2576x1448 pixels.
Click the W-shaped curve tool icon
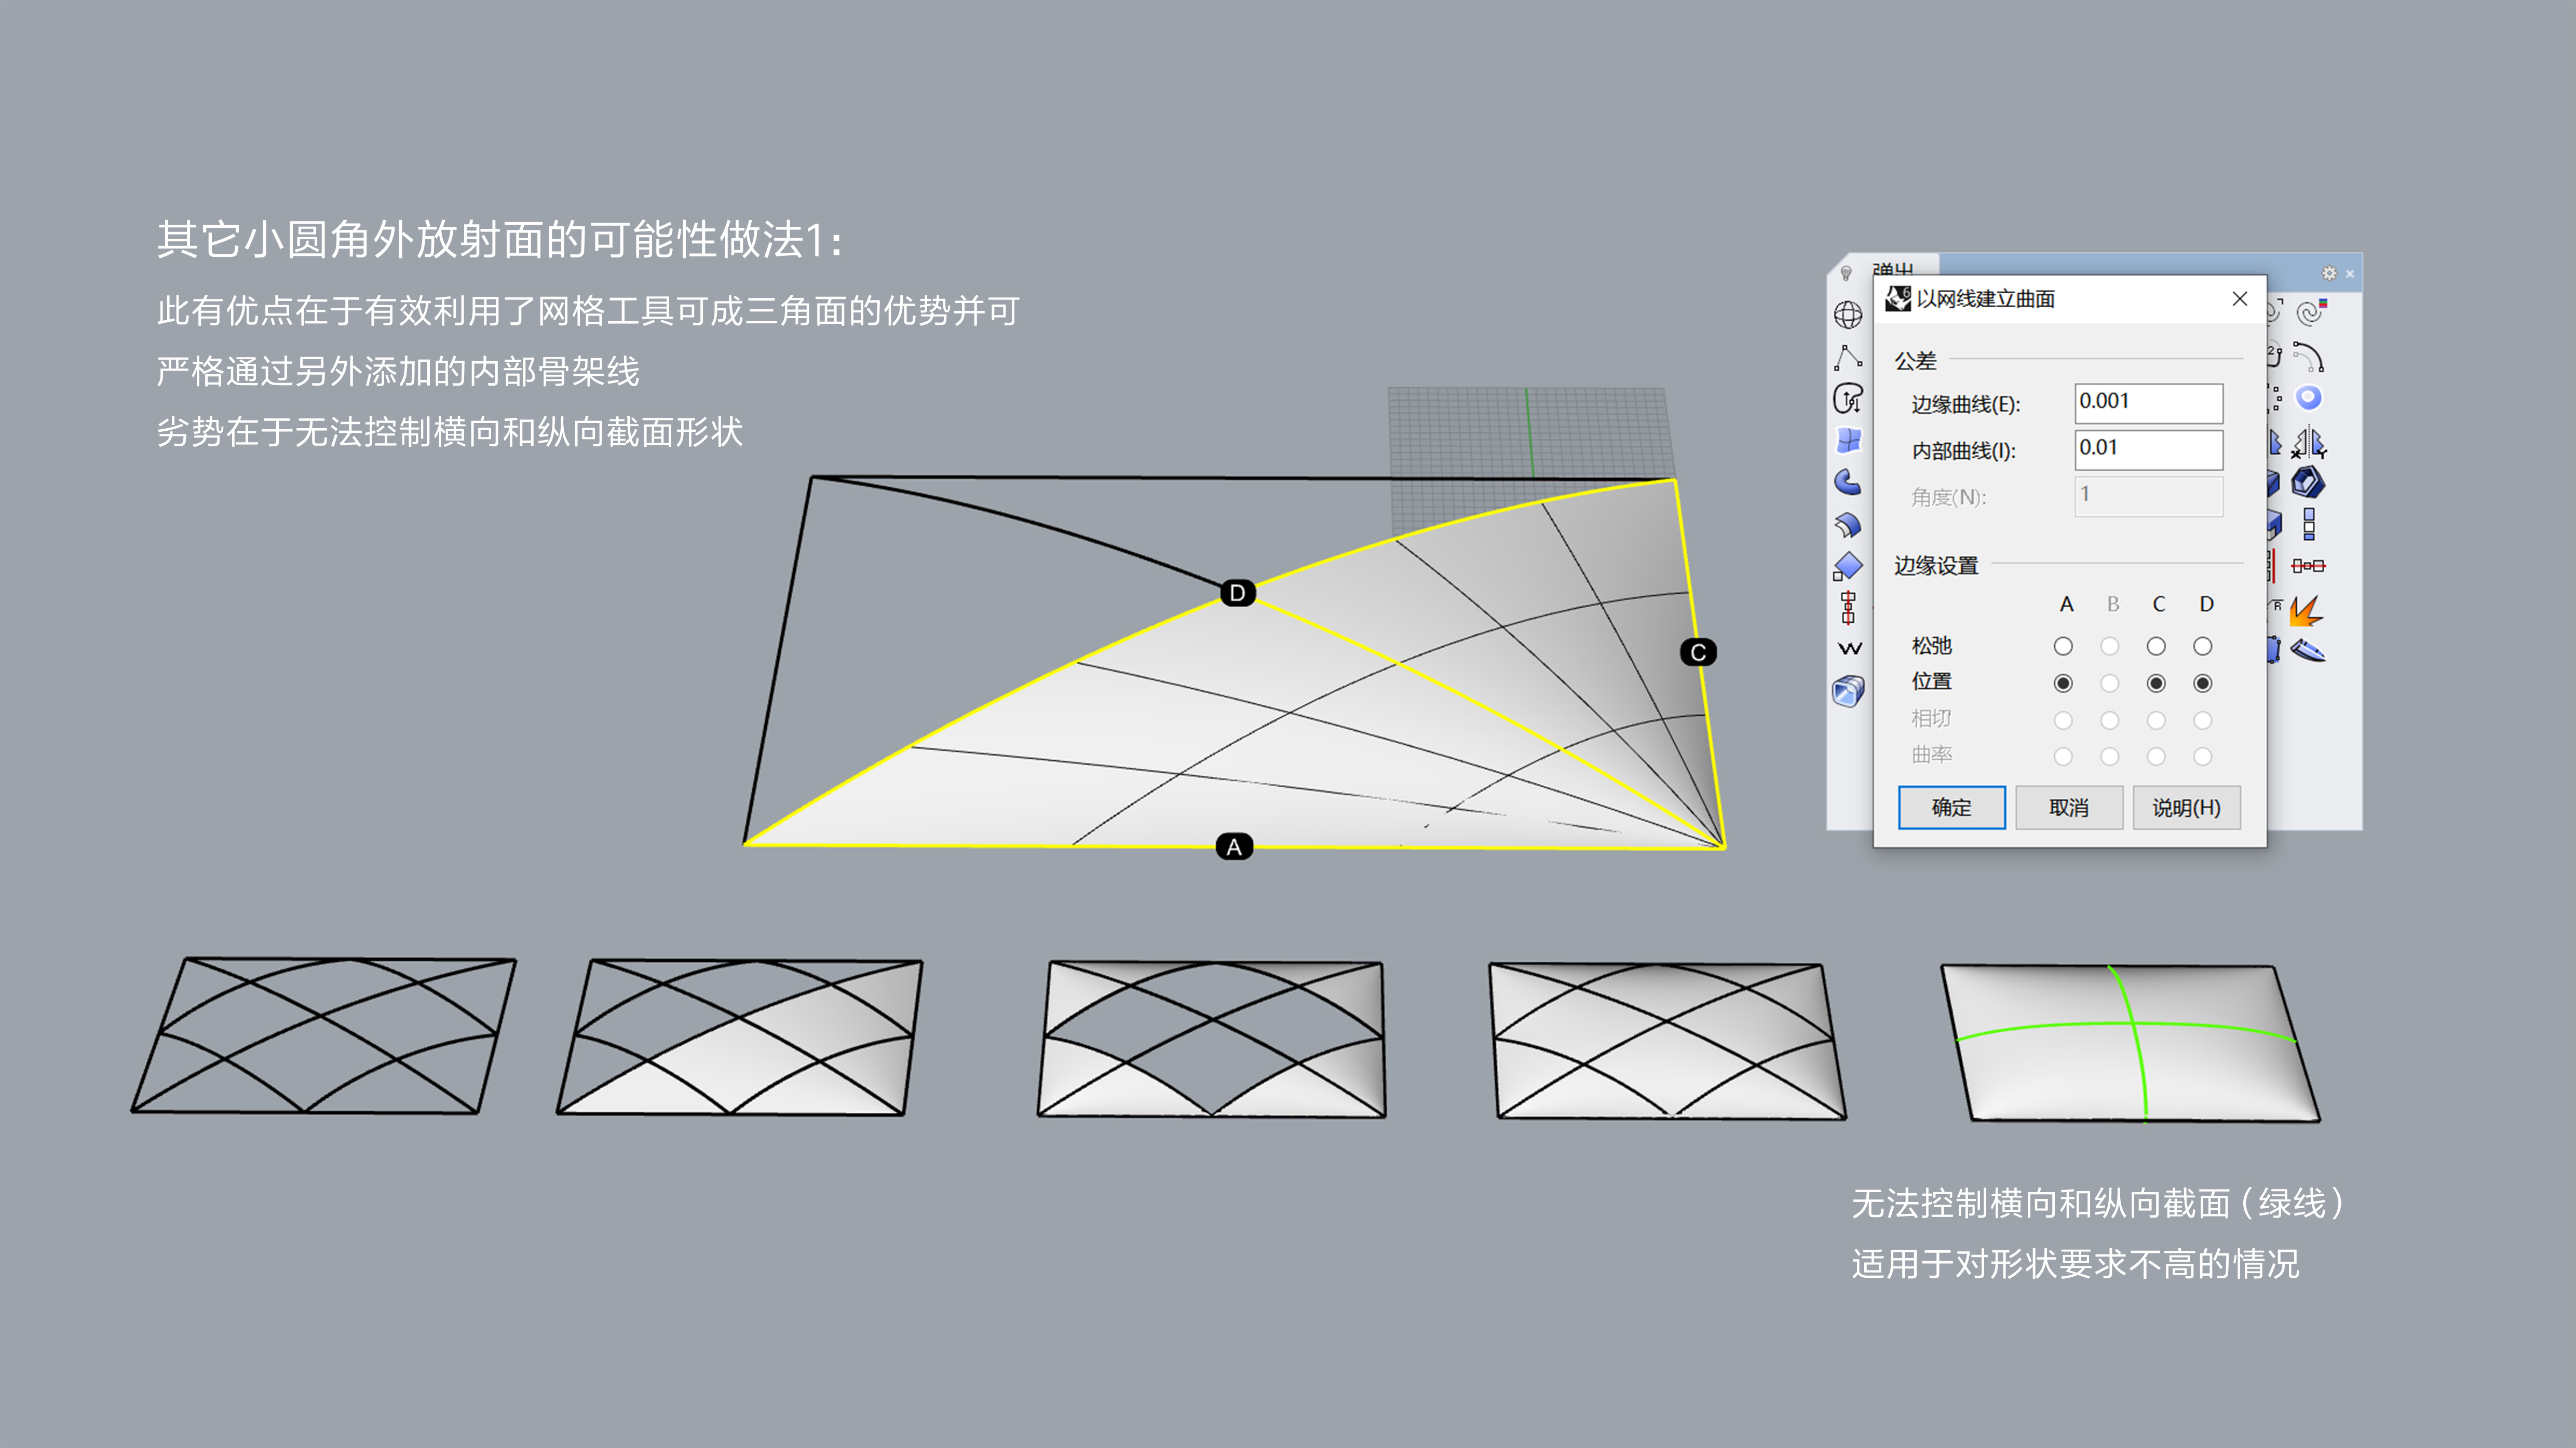point(1849,648)
